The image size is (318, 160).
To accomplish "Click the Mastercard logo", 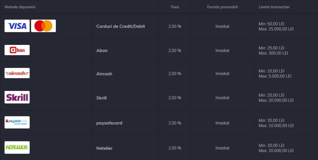I will (43, 26).
